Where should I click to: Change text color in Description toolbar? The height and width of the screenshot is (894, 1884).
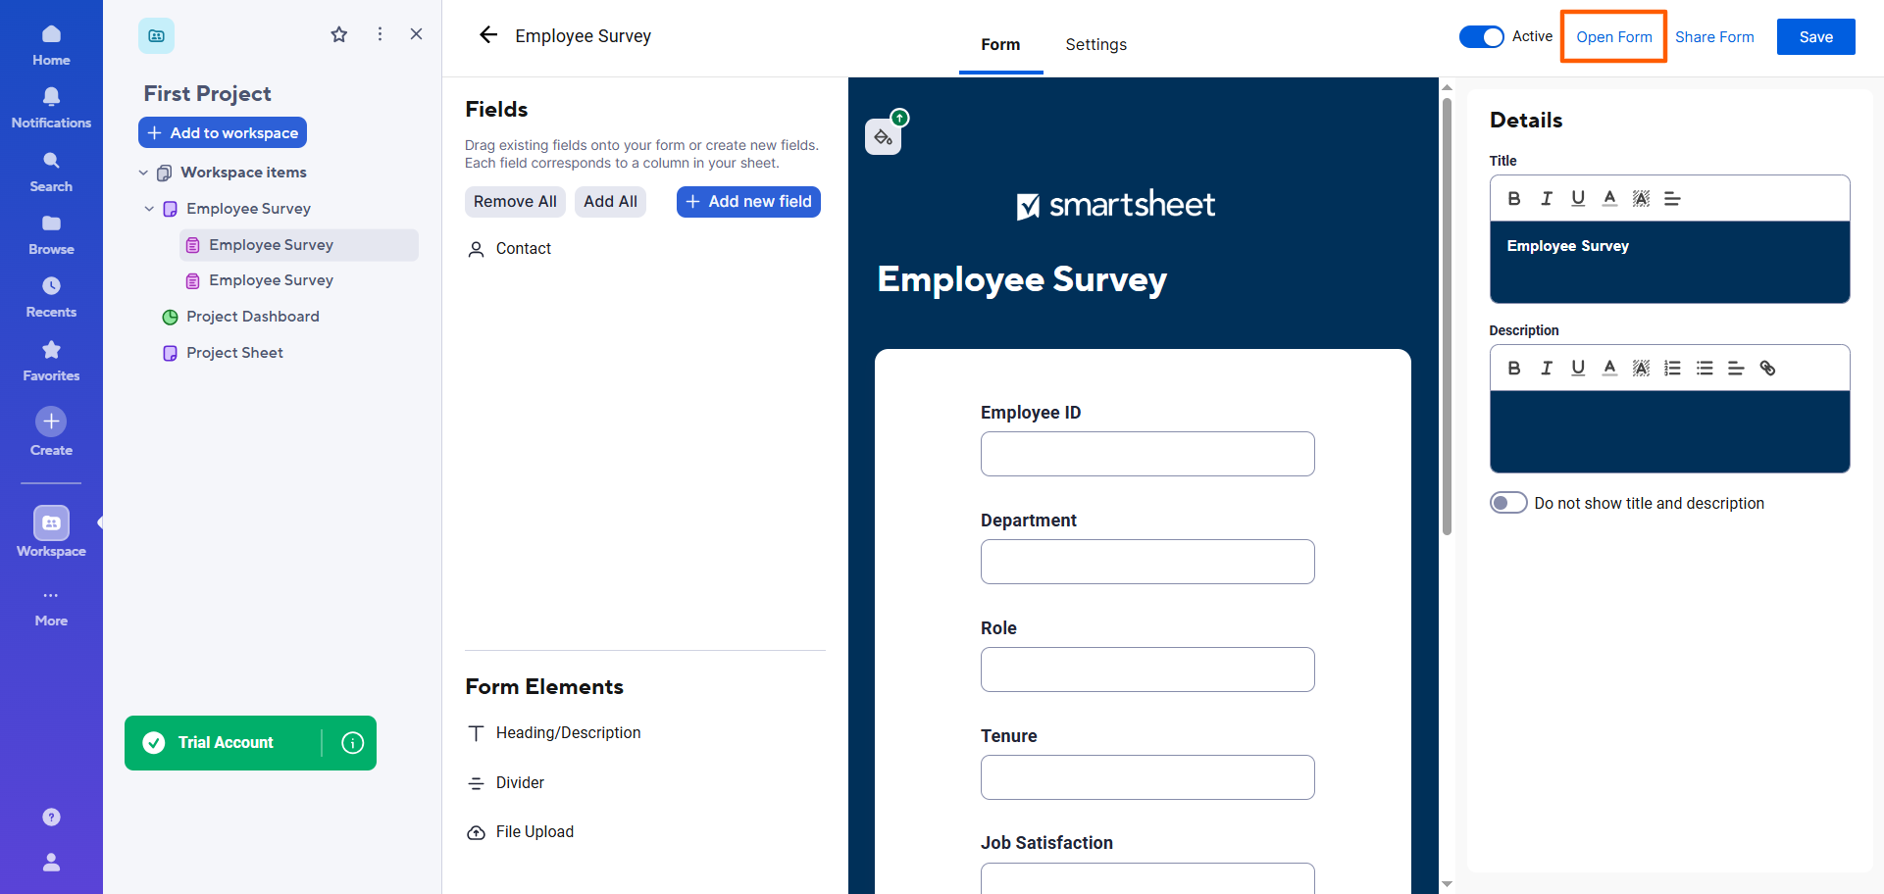tap(1609, 368)
